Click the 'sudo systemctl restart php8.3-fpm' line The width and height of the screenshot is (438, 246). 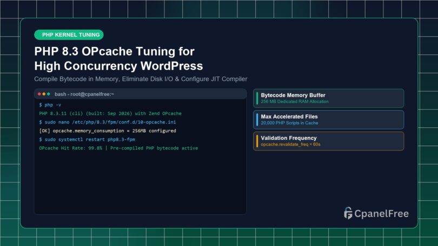tap(87, 139)
